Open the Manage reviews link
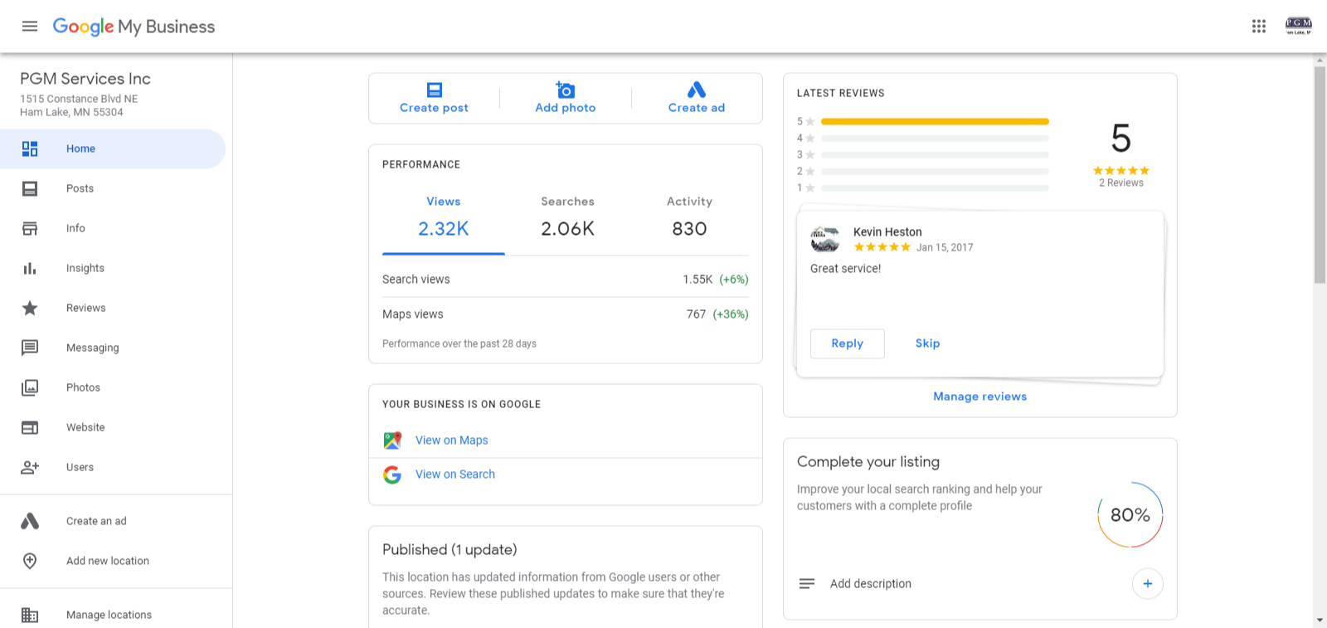This screenshot has width=1327, height=628. click(x=980, y=397)
